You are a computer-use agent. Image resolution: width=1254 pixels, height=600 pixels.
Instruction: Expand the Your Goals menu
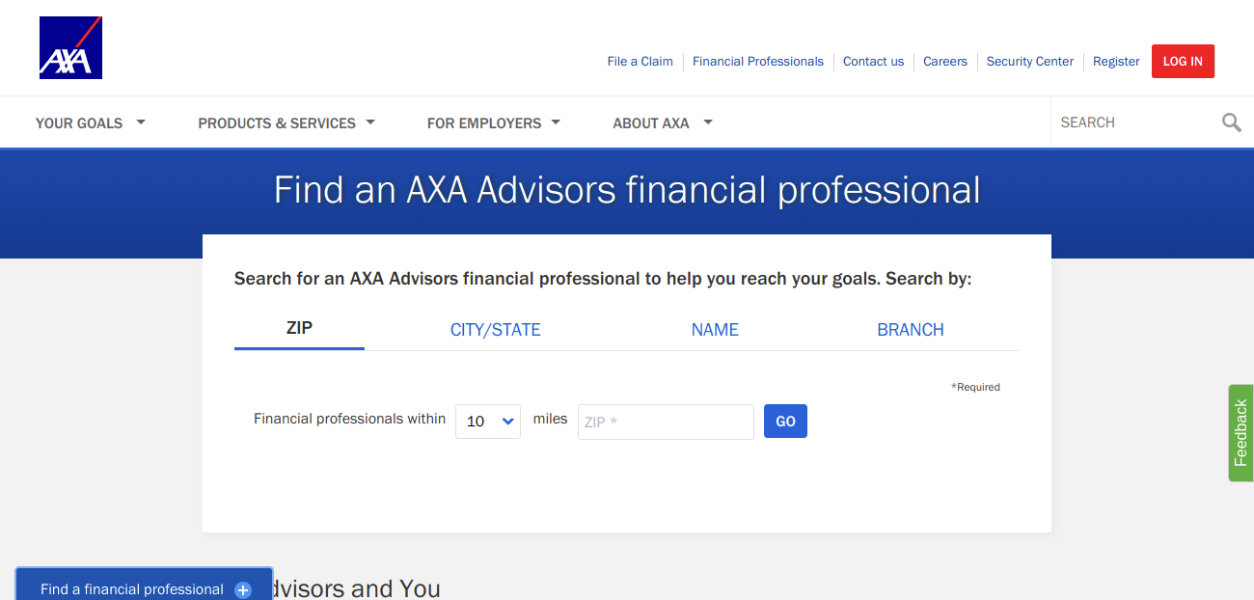click(90, 123)
